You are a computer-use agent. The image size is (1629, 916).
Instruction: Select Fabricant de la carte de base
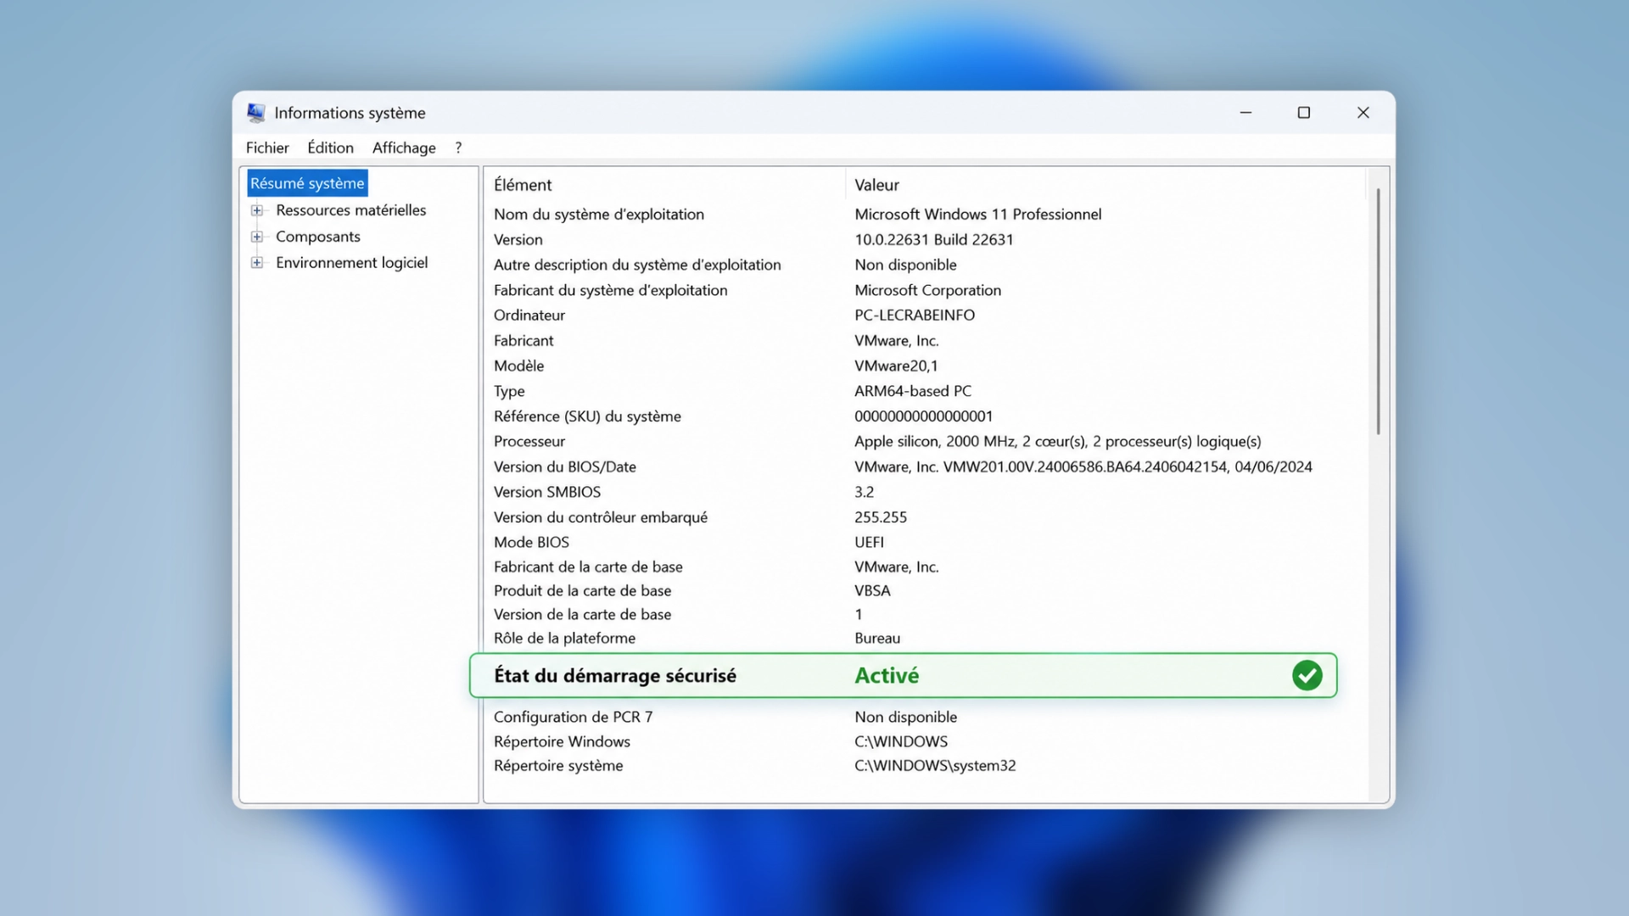point(588,567)
